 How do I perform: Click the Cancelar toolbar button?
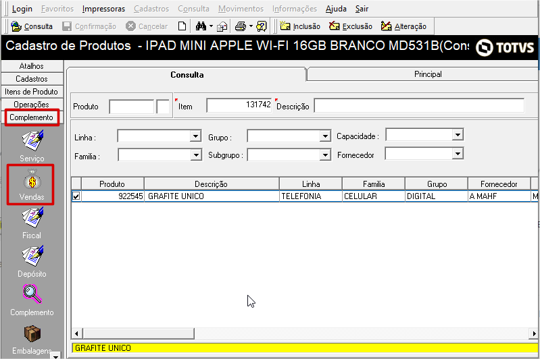point(147,26)
